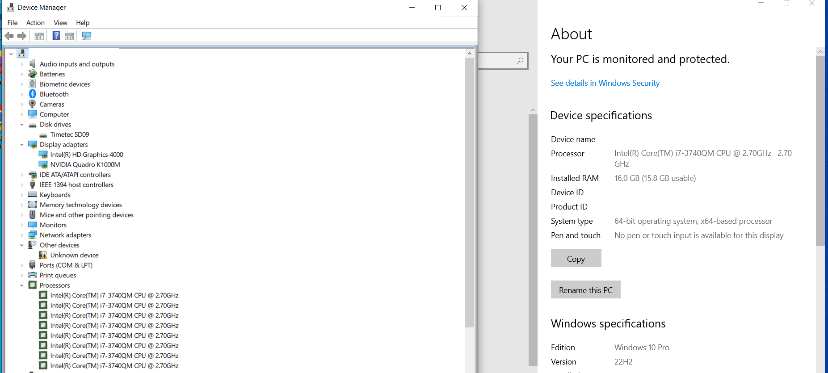Viewport: 828px width, 373px height.
Task: Click the Print queues printer icon
Action: [x=32, y=275]
